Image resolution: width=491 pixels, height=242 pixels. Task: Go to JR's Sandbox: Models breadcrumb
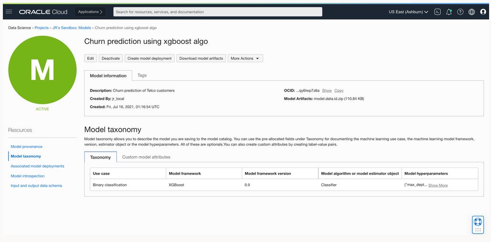coord(72,28)
